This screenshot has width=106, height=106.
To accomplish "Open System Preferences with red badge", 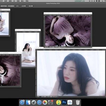I will pos(50,102).
